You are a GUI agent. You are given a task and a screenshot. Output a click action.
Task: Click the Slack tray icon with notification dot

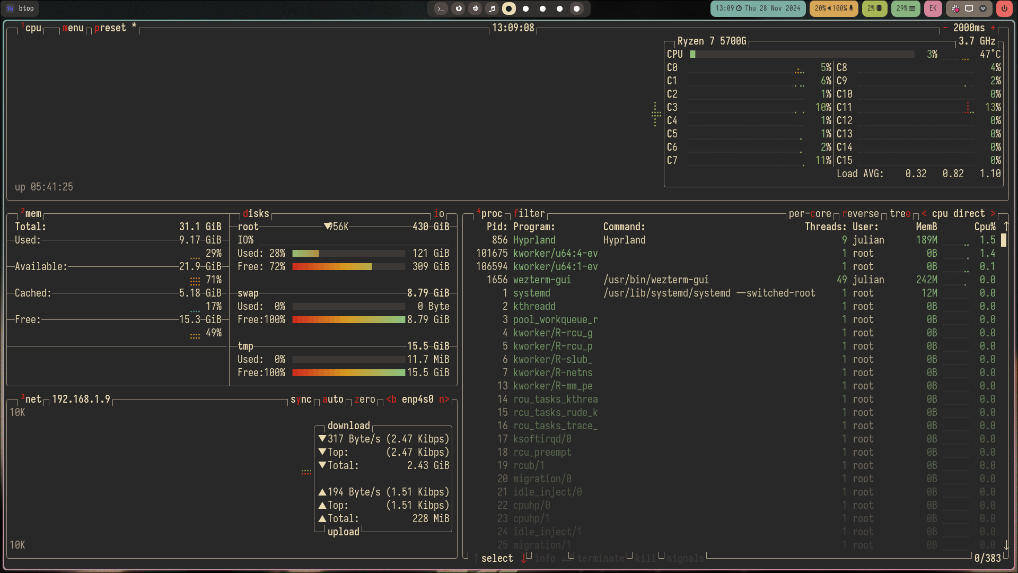pyautogui.click(x=955, y=8)
